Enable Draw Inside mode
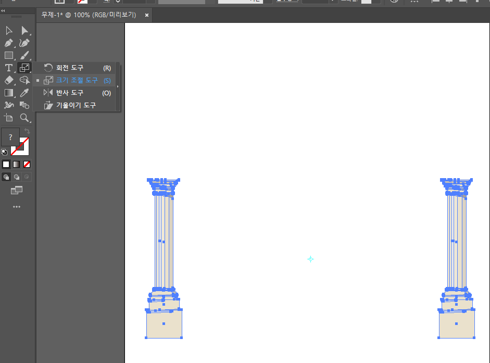The width and height of the screenshot is (490, 363). pyautogui.click(x=27, y=177)
